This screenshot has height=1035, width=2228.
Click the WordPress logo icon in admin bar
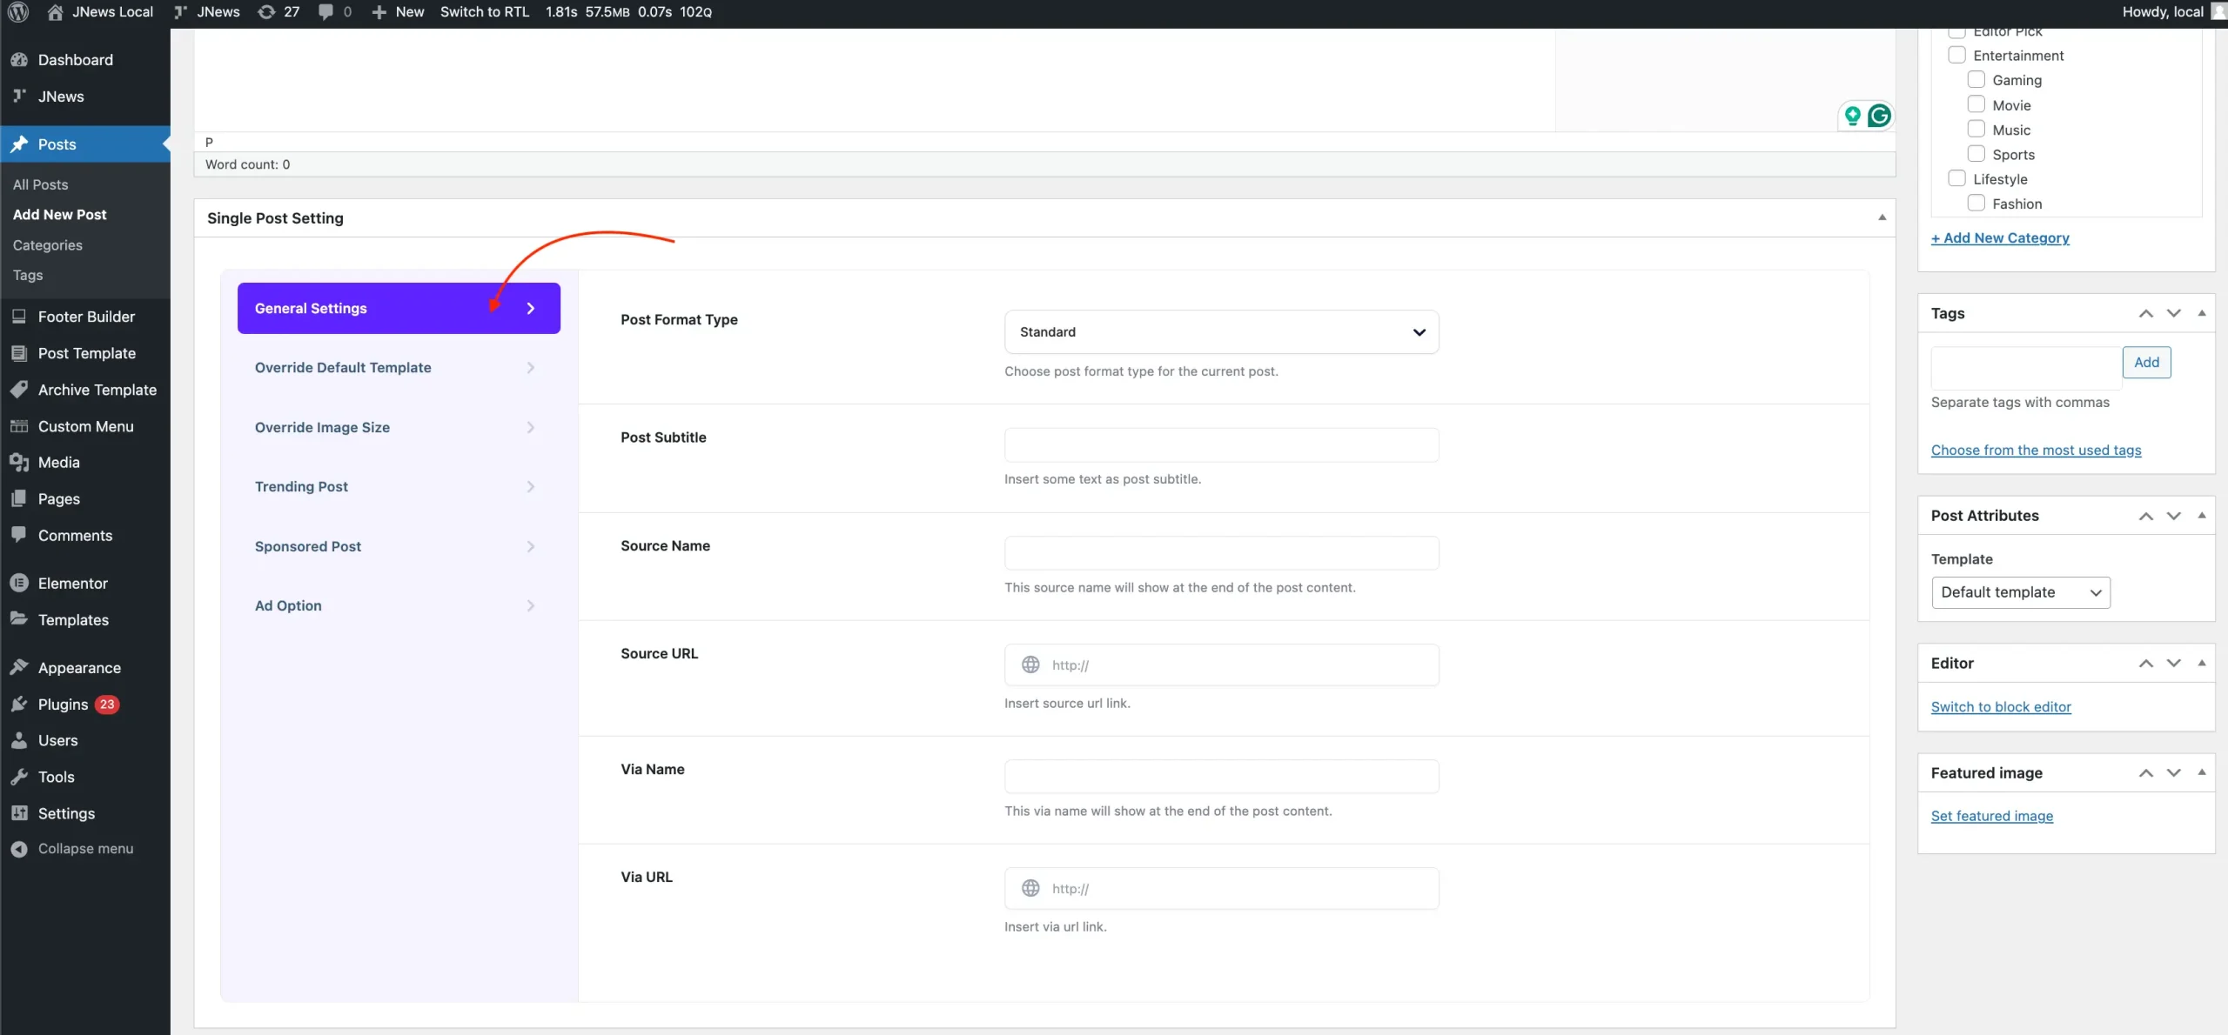click(18, 12)
